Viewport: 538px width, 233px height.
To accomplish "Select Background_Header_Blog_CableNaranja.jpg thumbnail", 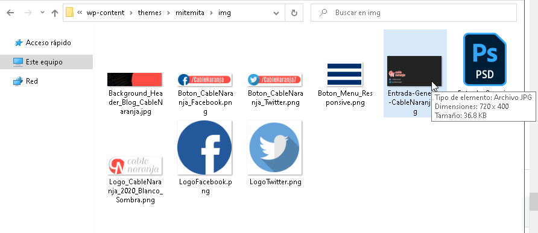I will 134,79.
